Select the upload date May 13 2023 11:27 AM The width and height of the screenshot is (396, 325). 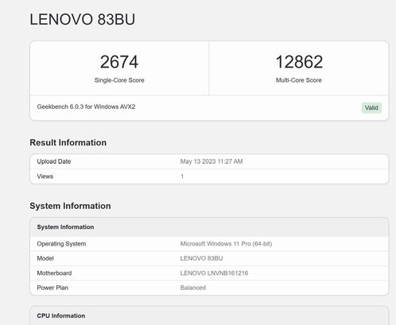212,161
